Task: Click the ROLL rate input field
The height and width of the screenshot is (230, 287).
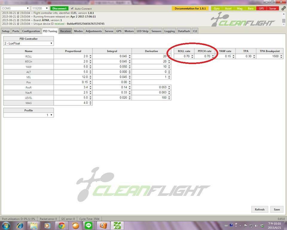Action: pos(184,56)
